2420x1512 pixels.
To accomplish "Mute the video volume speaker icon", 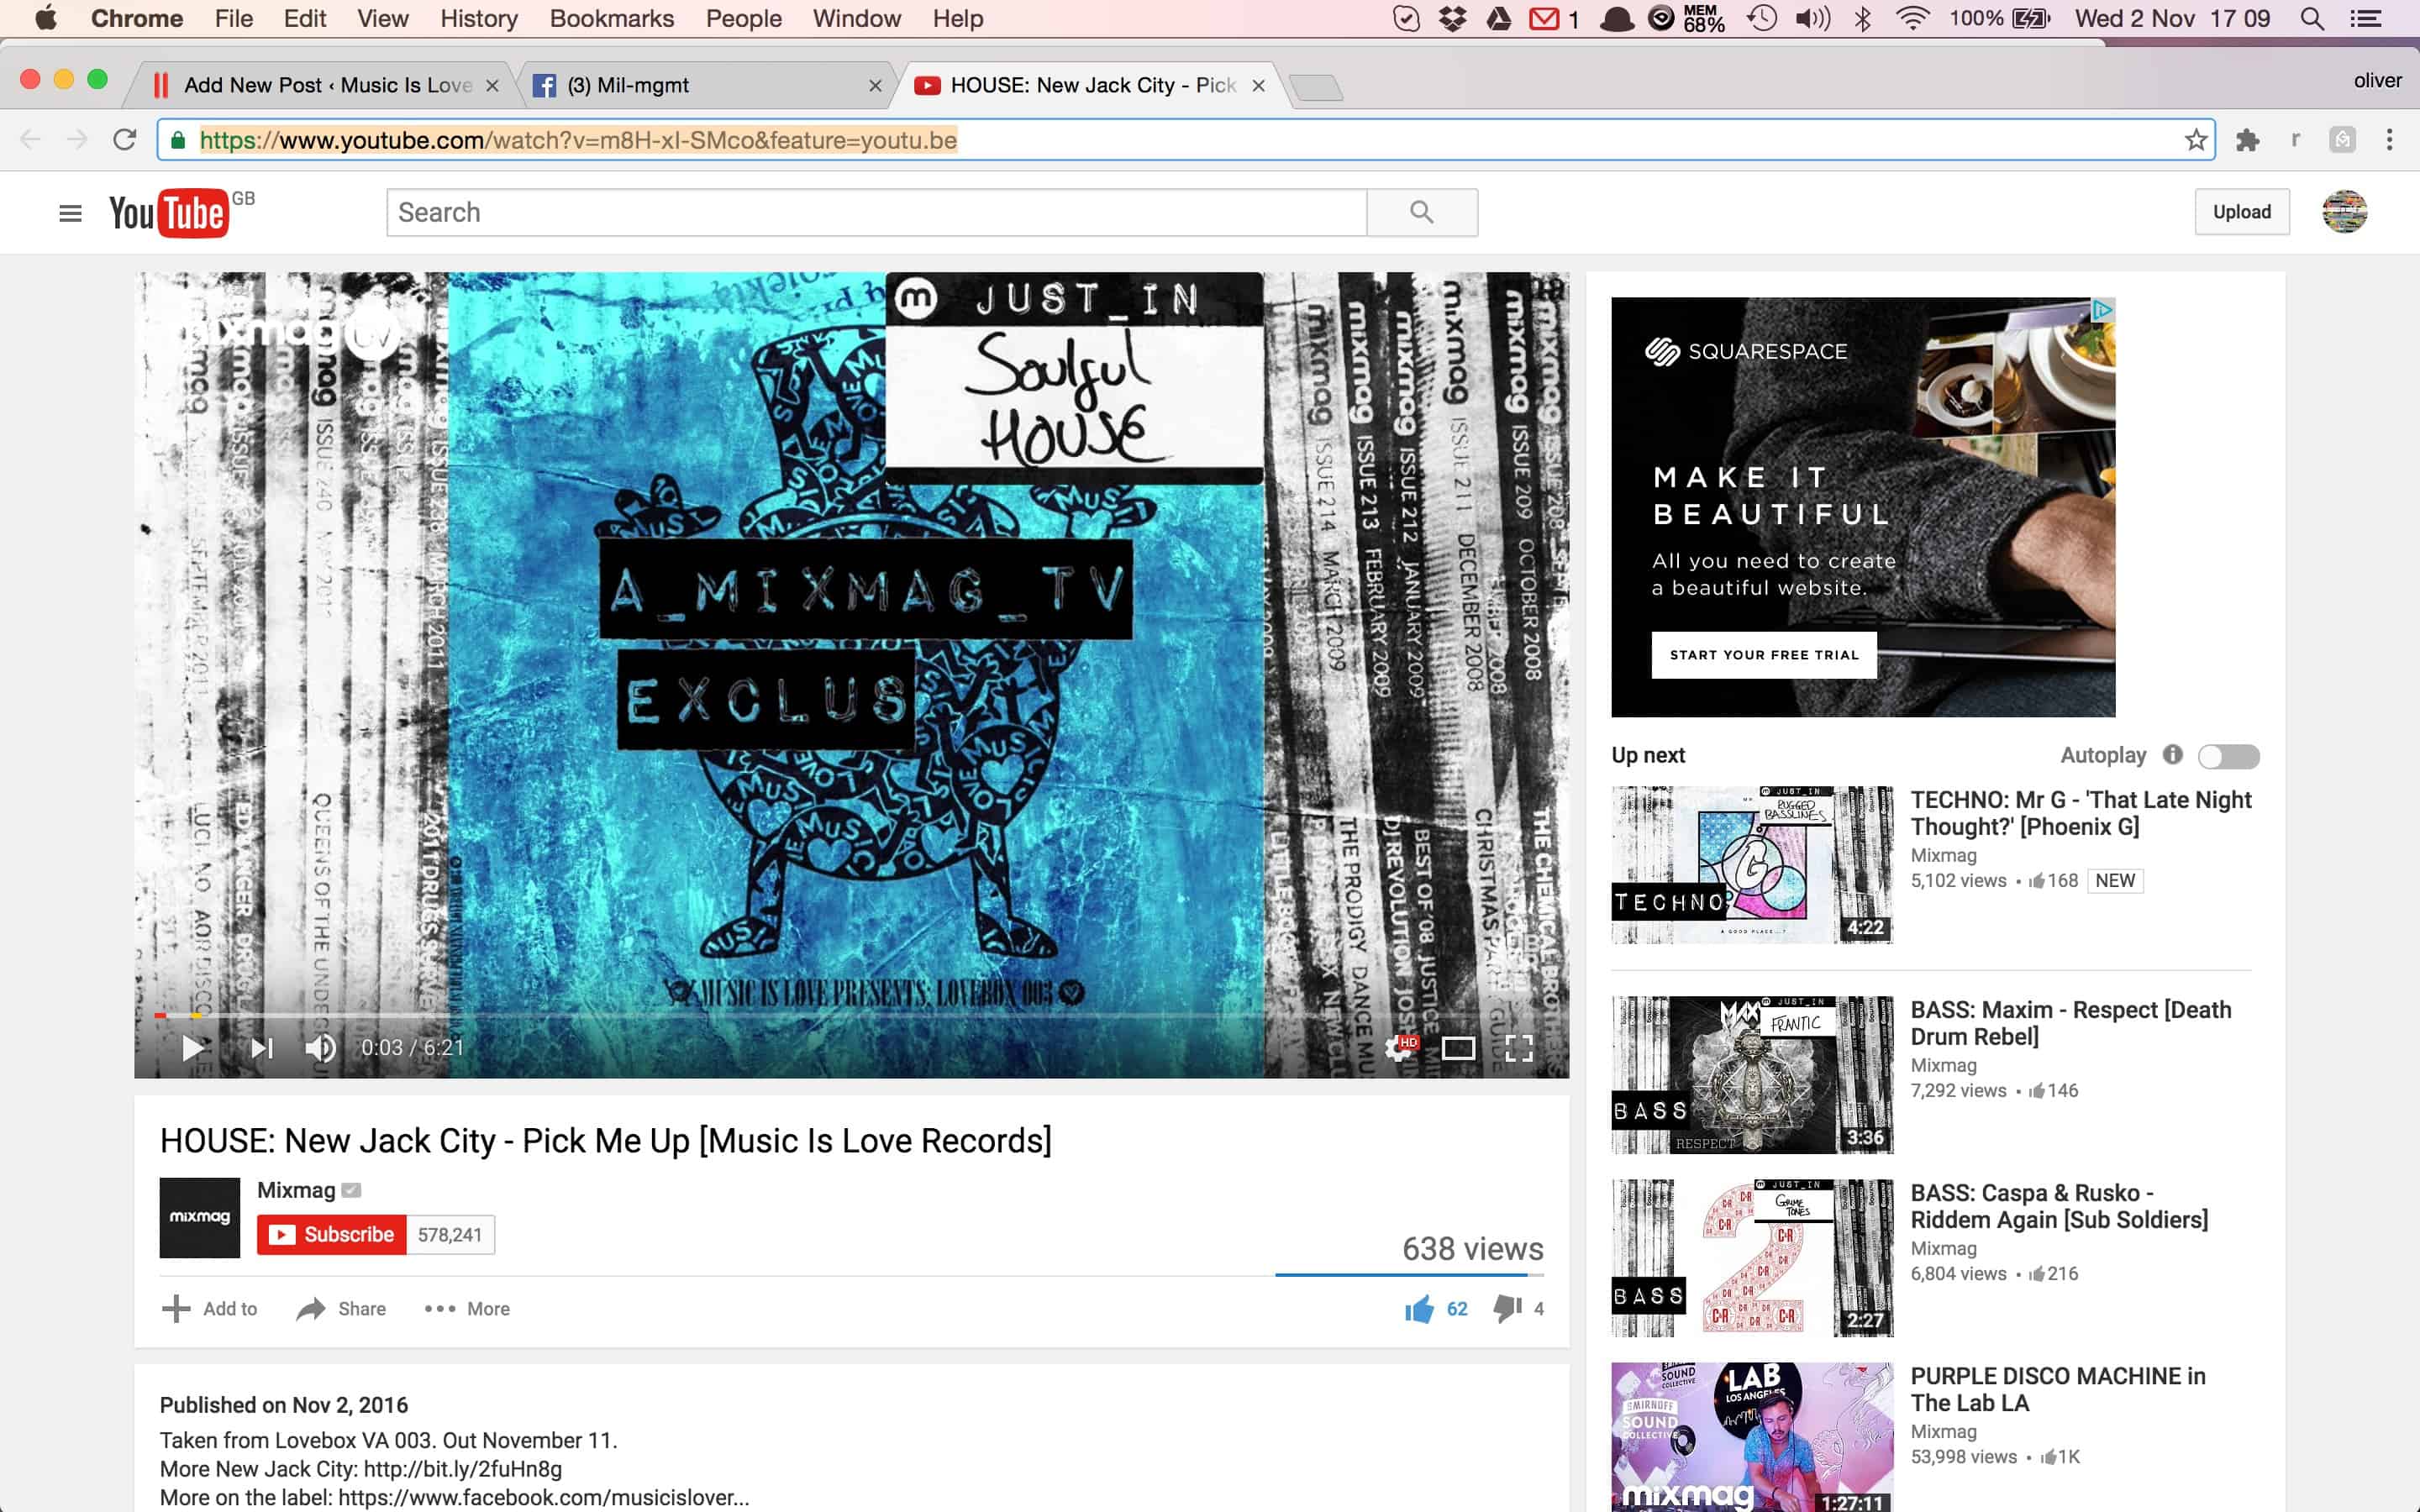I will pos(320,1047).
